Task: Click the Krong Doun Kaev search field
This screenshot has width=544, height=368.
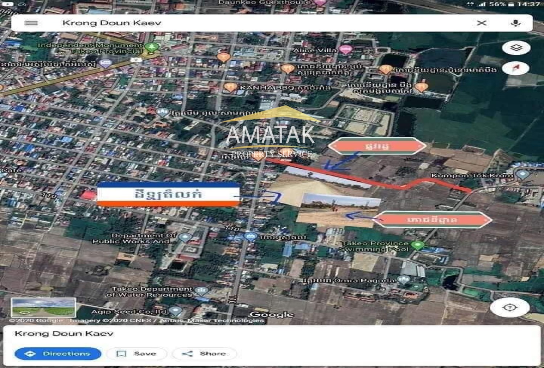Action: (x=254, y=23)
